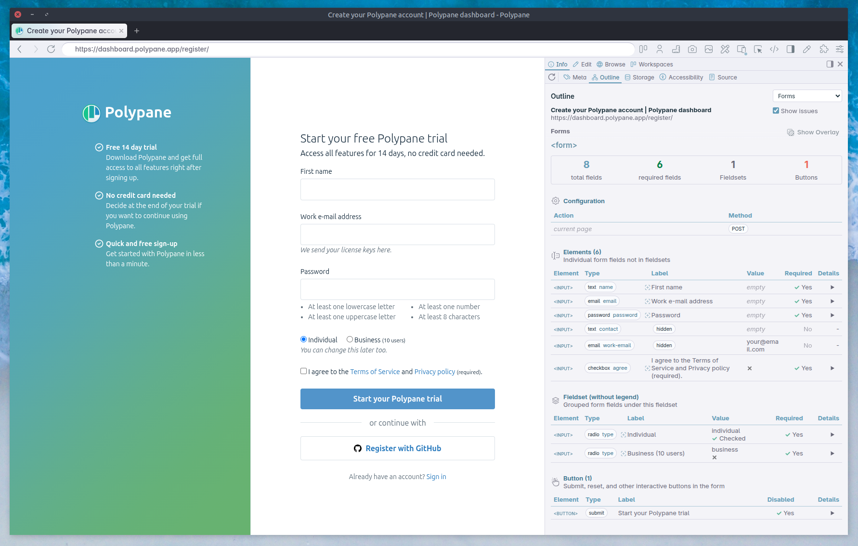The image size is (858, 546).
Task: Click the Polypane logo icon on the page
Action: pyautogui.click(x=91, y=113)
